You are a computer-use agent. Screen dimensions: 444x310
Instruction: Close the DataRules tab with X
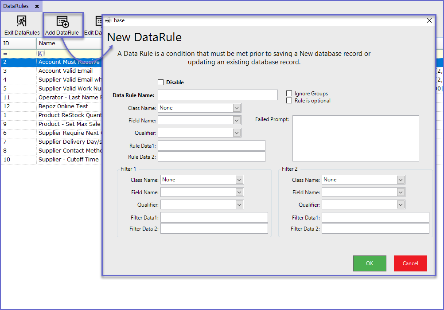tap(37, 6)
